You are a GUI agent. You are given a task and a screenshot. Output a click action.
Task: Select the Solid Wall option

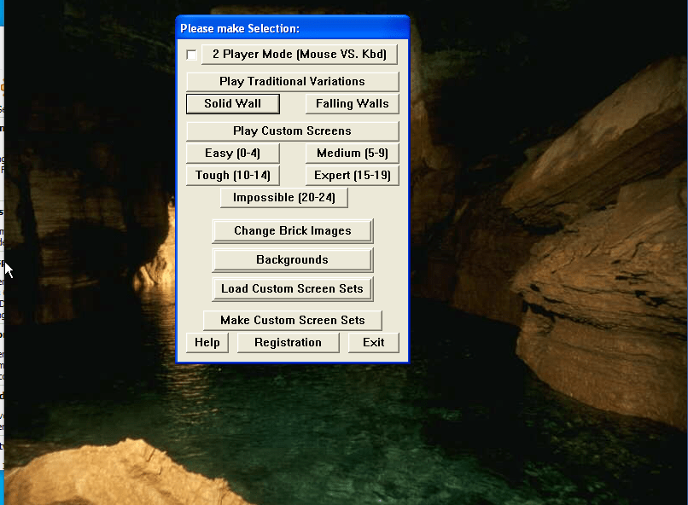(x=233, y=103)
